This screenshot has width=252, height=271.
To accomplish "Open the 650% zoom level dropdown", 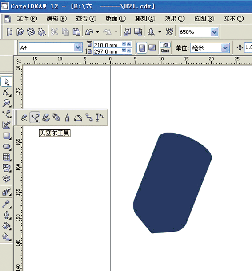I will [214, 32].
